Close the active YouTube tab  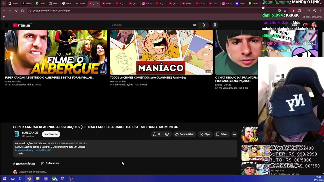coord(97,4)
